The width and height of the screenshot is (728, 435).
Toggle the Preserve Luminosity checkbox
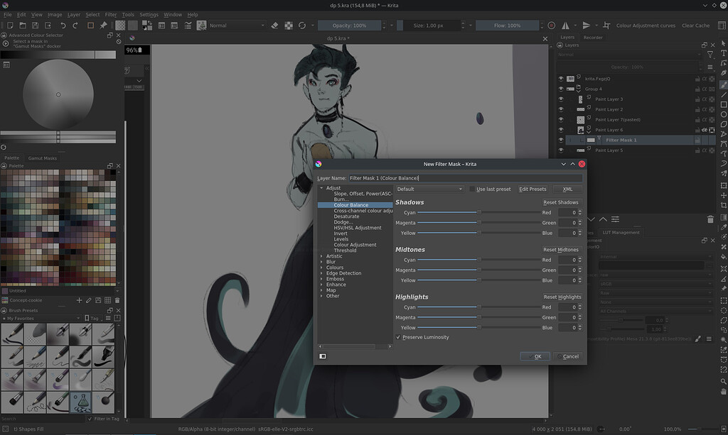click(x=400, y=337)
